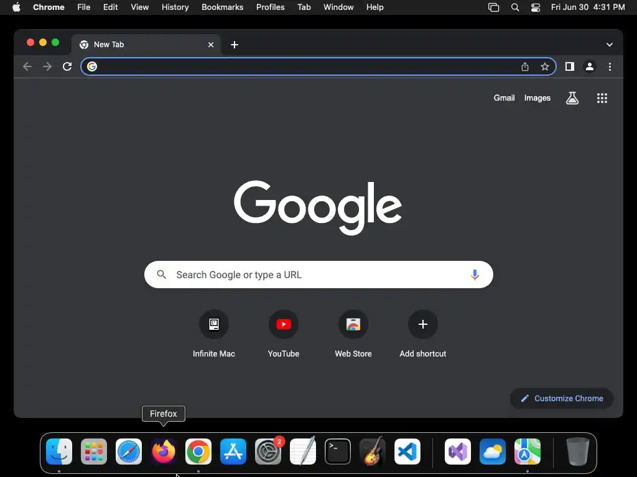Viewport: 637px width, 477px height.
Task: Open the History menu
Action: point(175,7)
